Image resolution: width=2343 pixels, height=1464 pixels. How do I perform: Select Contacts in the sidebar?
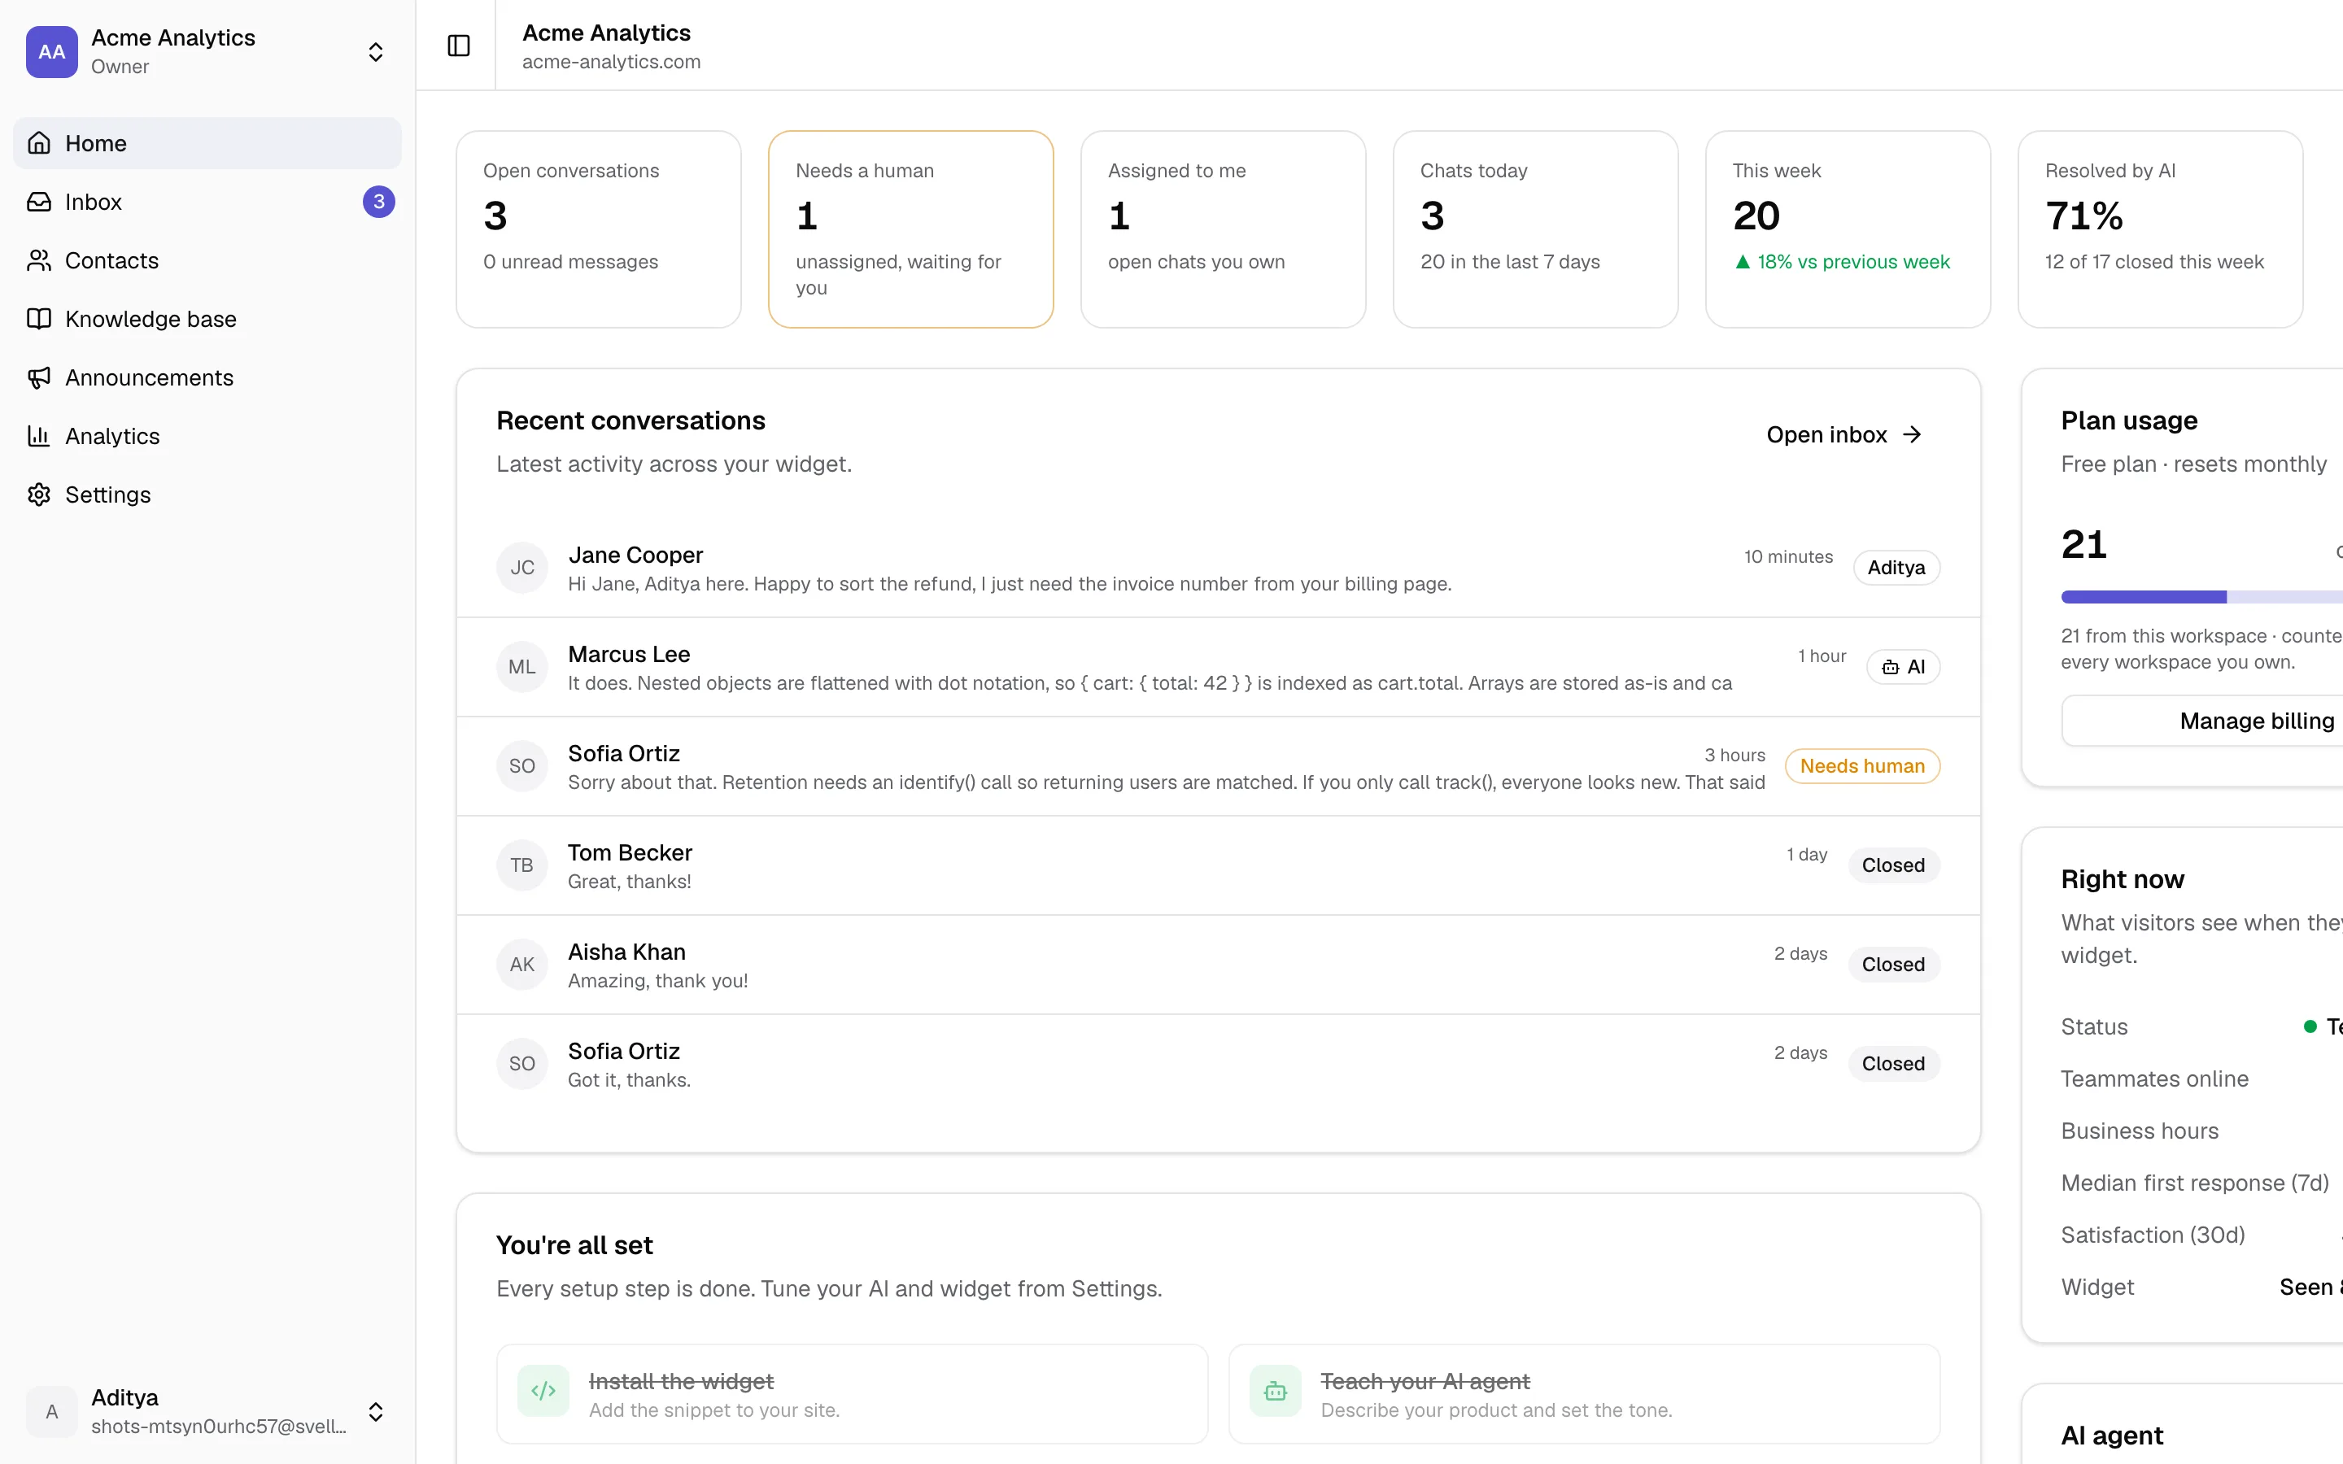point(207,260)
